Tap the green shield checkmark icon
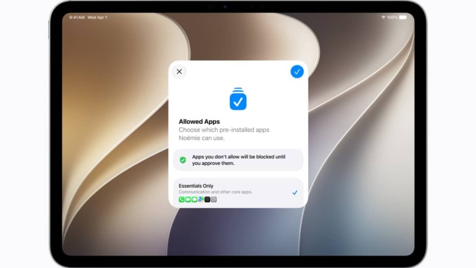This screenshot has height=268, width=476. [183, 160]
